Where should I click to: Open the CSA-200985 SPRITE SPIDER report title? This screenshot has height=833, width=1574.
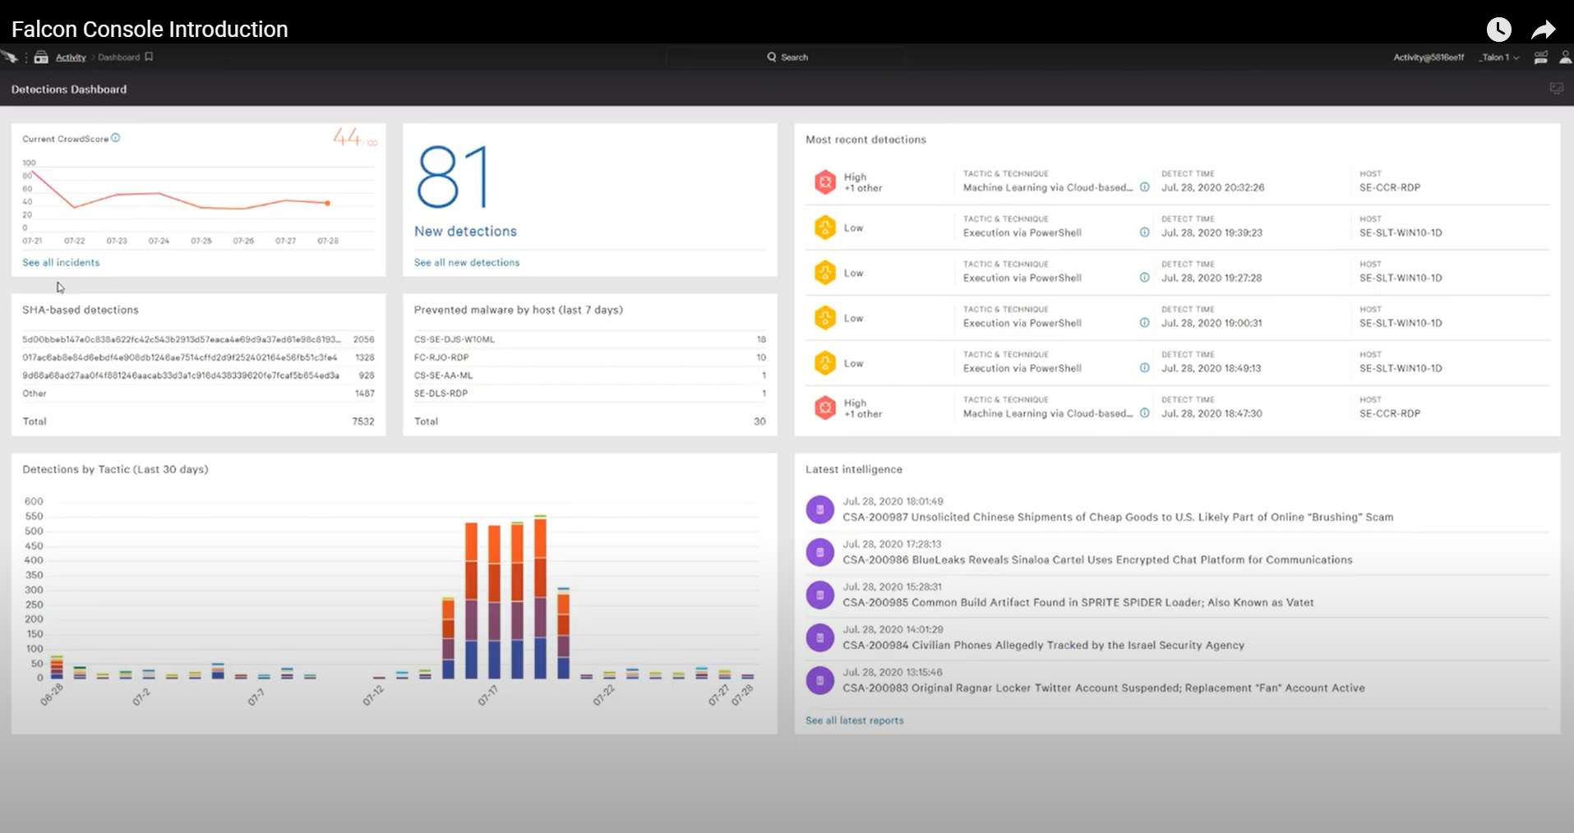[1078, 602]
